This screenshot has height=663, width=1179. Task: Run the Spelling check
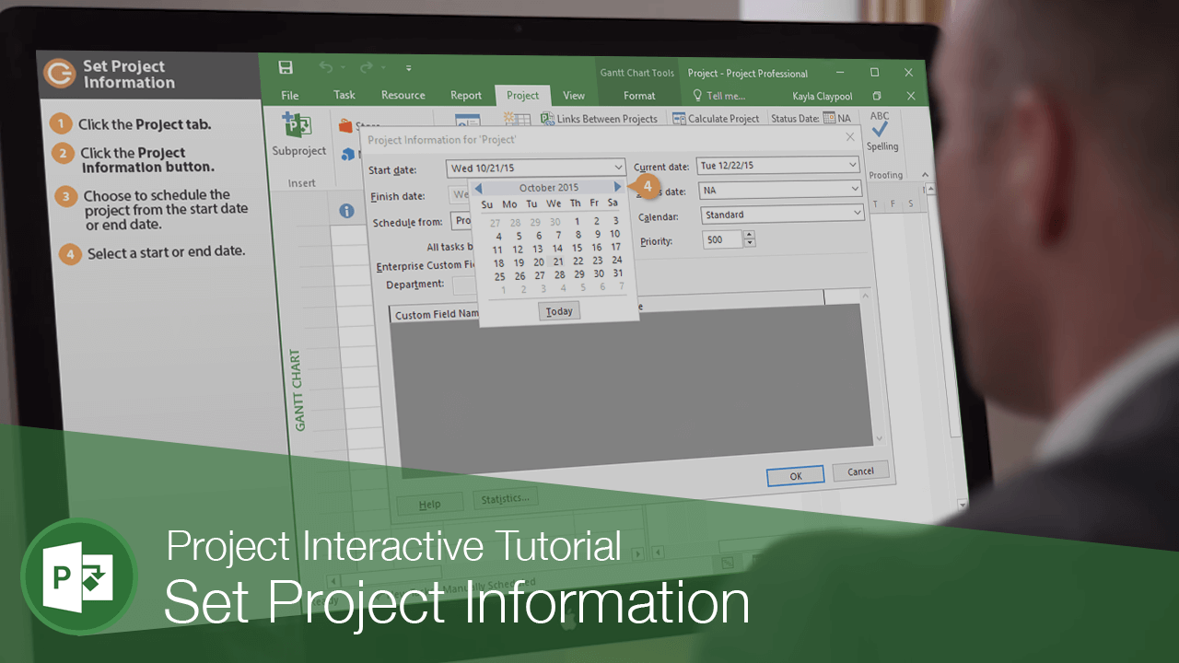pyautogui.click(x=881, y=134)
